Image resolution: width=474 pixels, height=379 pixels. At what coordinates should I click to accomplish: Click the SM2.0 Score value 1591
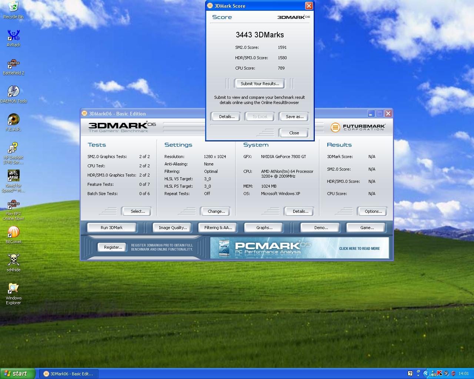(x=282, y=47)
